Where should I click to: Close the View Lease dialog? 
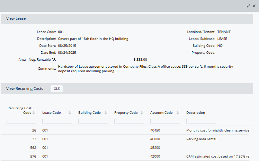tap(254, 6)
